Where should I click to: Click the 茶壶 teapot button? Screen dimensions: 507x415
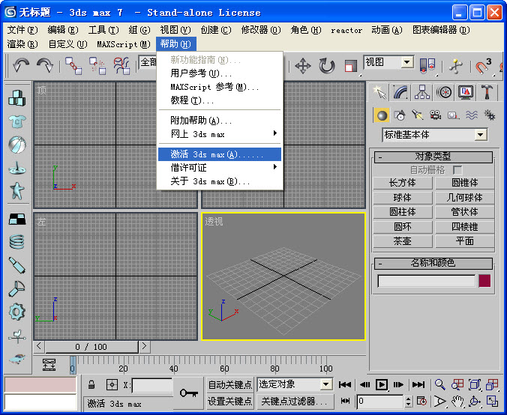tap(402, 241)
